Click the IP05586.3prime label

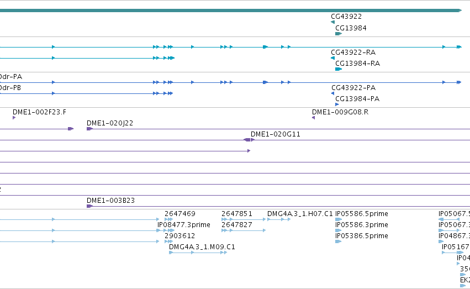click(362, 225)
